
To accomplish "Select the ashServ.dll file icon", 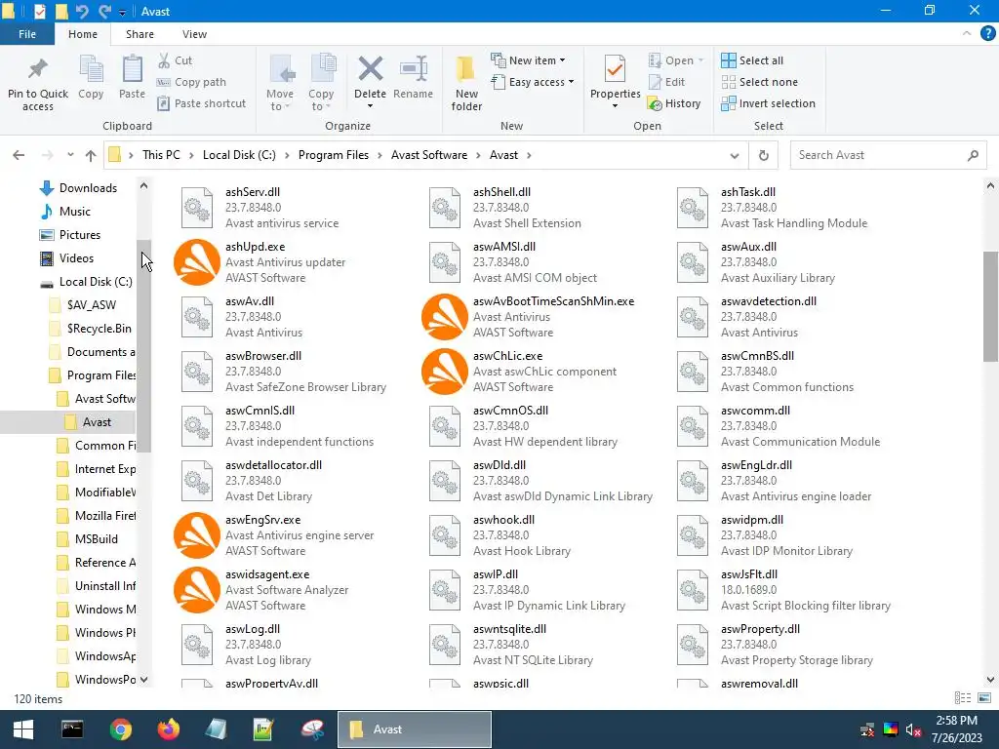I will 197,207.
